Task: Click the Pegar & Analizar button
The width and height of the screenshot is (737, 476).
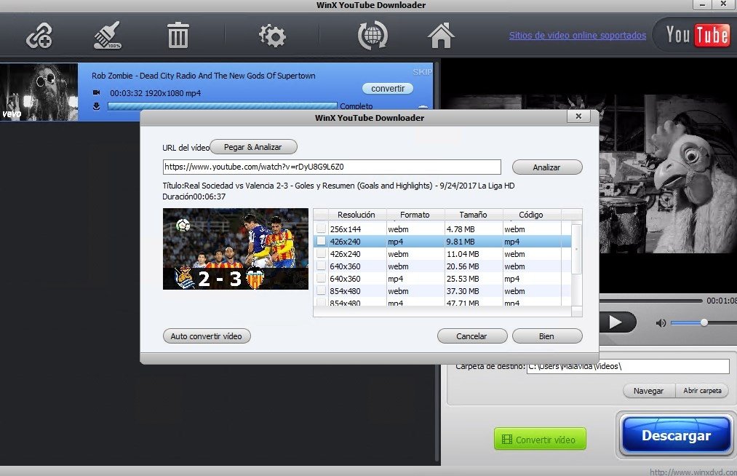Action: (x=253, y=147)
